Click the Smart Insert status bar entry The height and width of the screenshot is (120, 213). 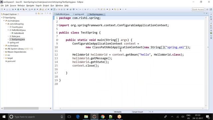coord(137,112)
